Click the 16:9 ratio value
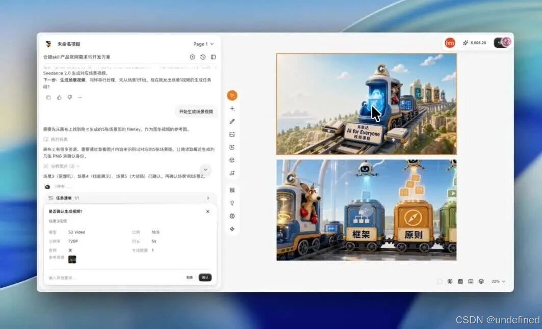 coord(156,232)
